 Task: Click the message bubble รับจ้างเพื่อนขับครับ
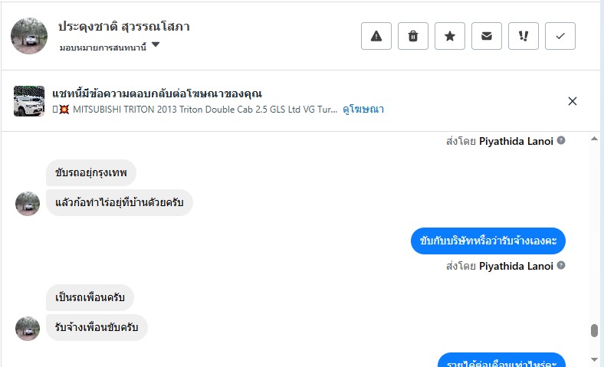tap(97, 328)
